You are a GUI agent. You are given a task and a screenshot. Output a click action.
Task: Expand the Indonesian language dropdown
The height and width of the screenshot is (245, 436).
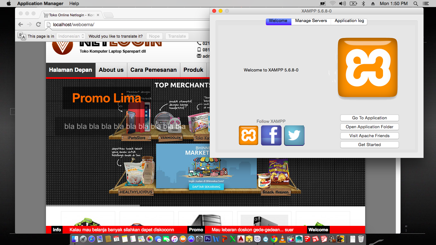click(x=71, y=36)
